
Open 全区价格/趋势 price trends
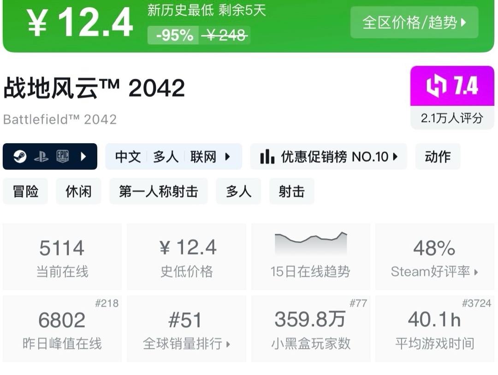click(414, 22)
